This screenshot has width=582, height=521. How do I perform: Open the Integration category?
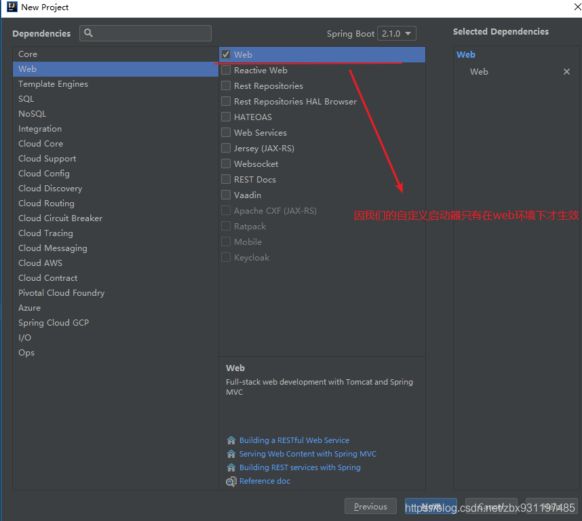115,129
